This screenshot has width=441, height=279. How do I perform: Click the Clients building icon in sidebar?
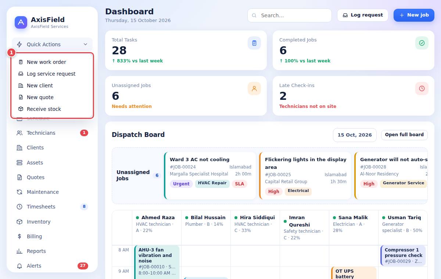pyautogui.click(x=19, y=148)
